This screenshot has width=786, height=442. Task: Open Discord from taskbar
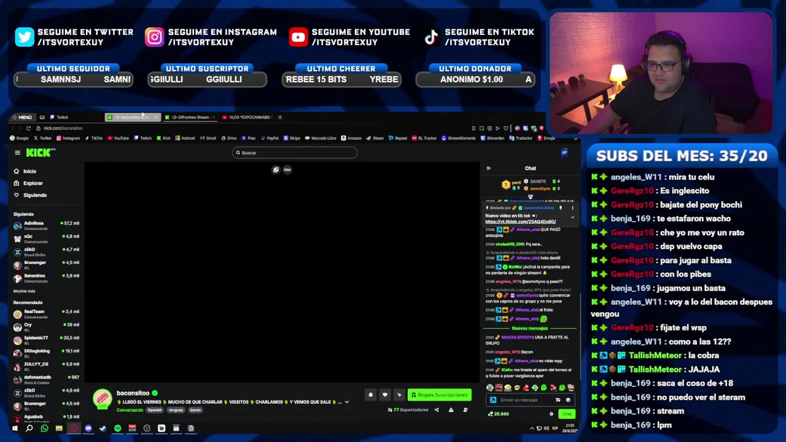(x=88, y=428)
